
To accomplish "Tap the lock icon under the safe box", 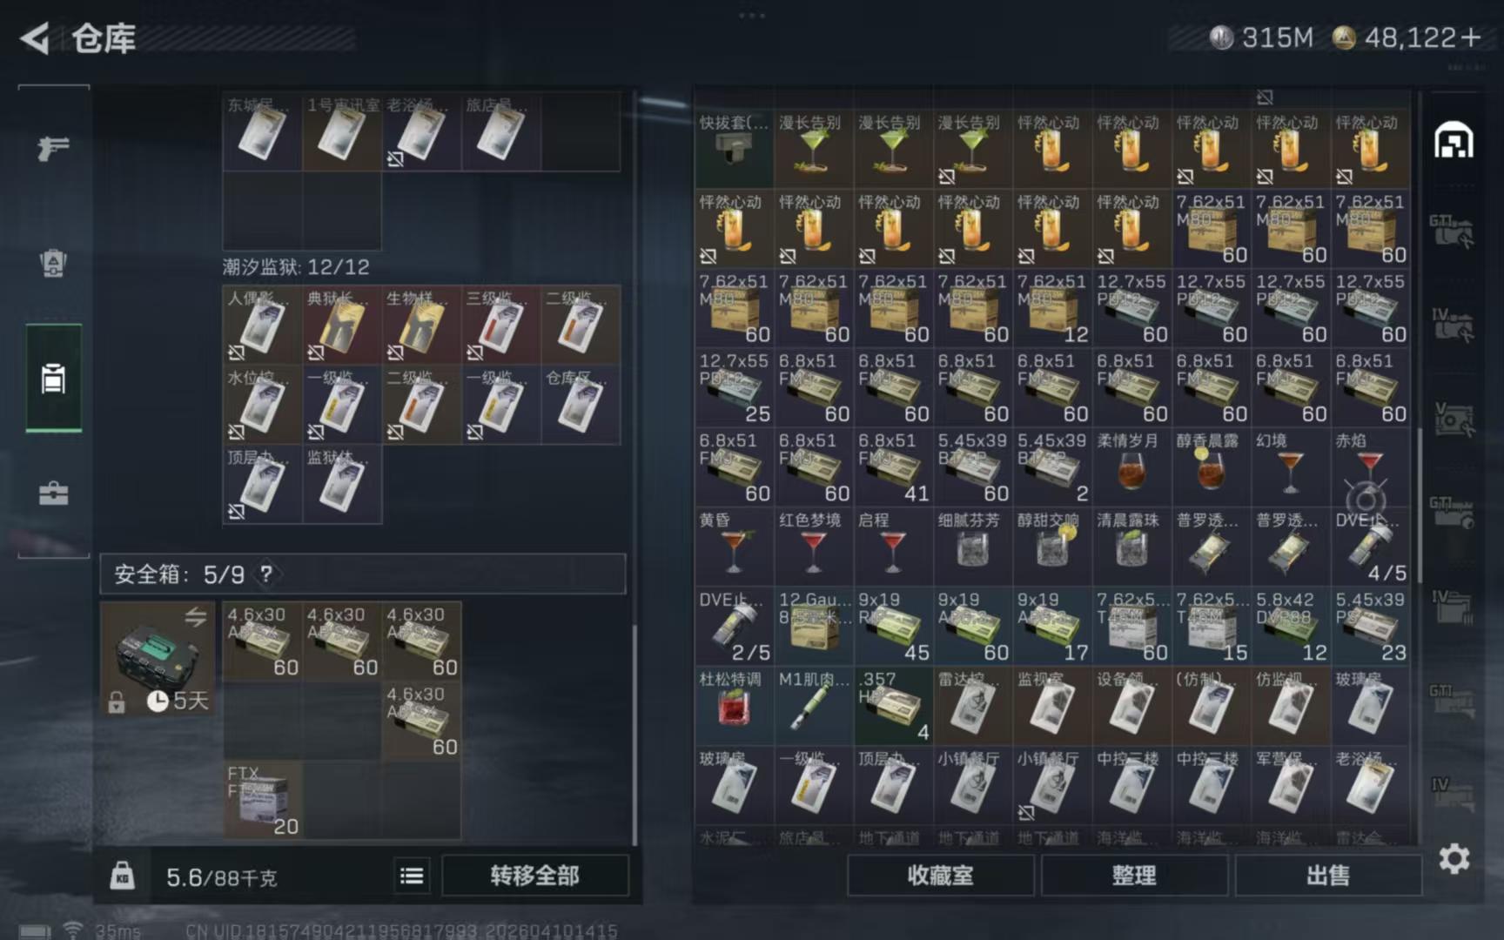I will (117, 702).
